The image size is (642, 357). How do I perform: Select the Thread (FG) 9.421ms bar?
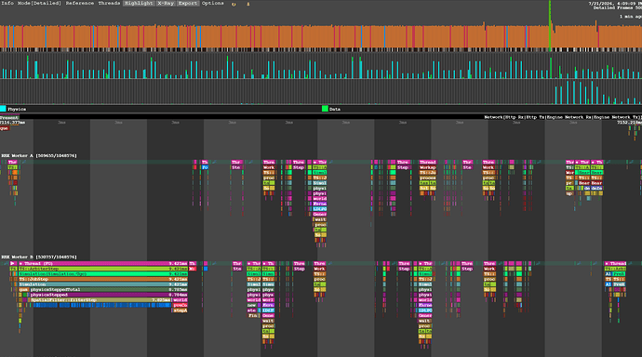click(x=102, y=263)
